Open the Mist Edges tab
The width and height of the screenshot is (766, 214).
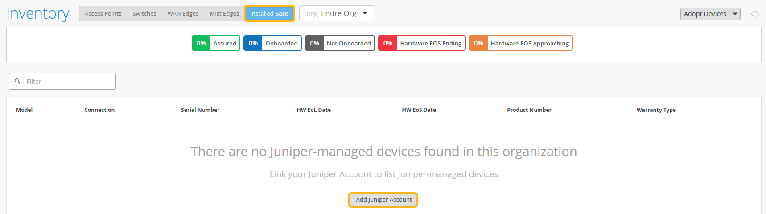tap(224, 13)
